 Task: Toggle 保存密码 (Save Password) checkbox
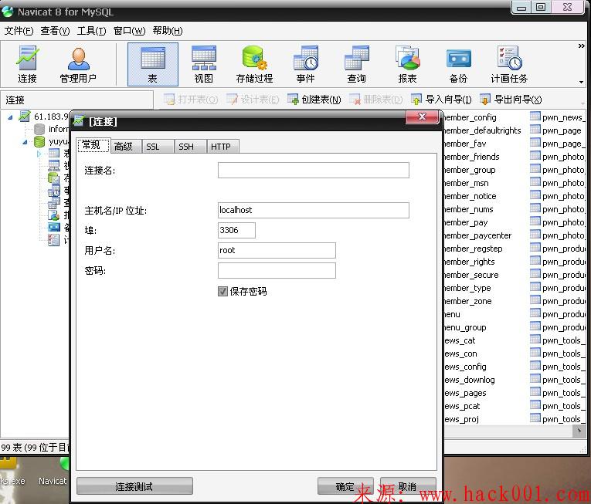[x=222, y=291]
